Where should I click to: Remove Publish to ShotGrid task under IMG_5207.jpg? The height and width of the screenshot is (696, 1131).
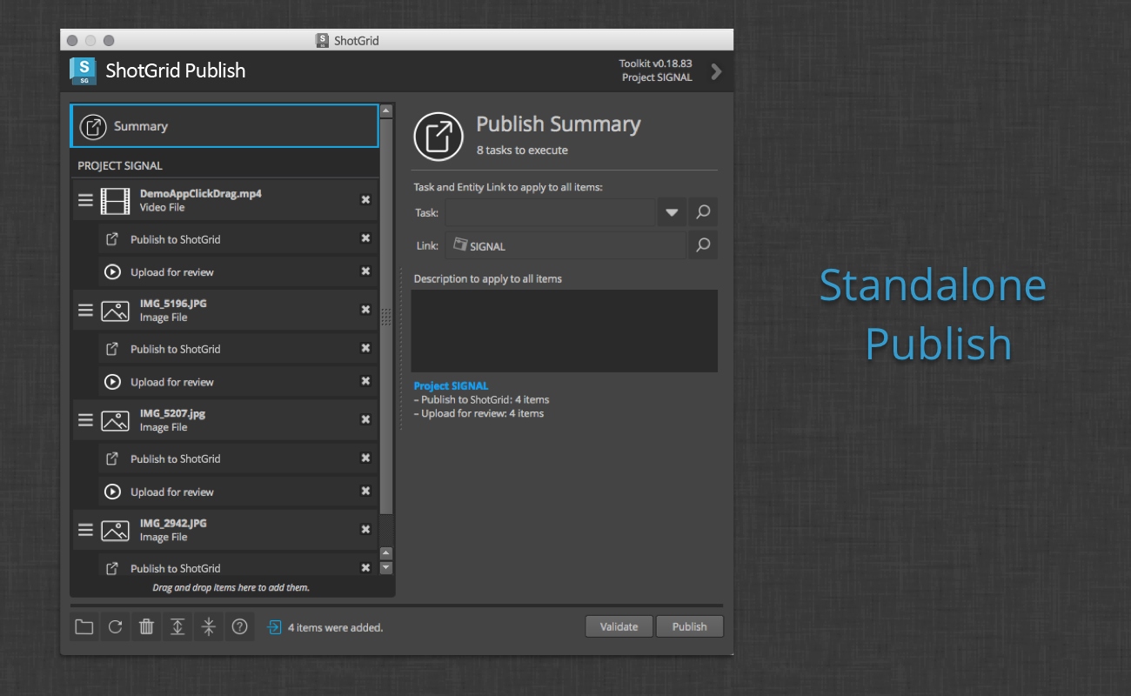[365, 458]
